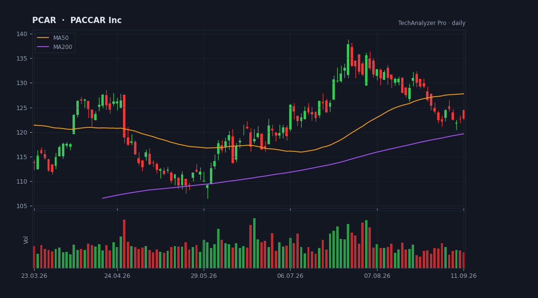The height and width of the screenshot is (298, 538).
Task: Click the purple MA200 legend line swatch
Action: point(43,47)
